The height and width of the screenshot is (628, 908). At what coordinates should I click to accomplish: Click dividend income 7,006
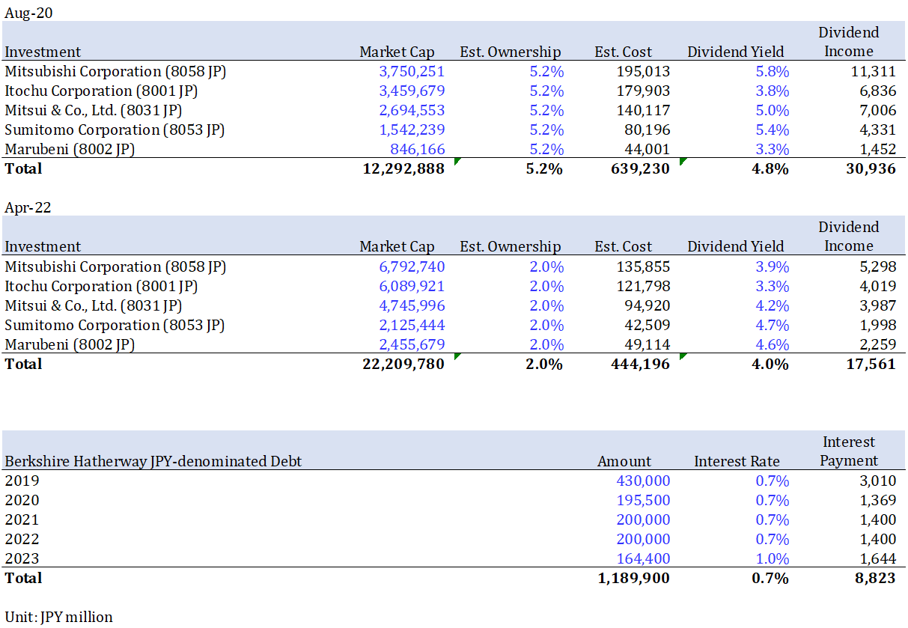(x=879, y=110)
